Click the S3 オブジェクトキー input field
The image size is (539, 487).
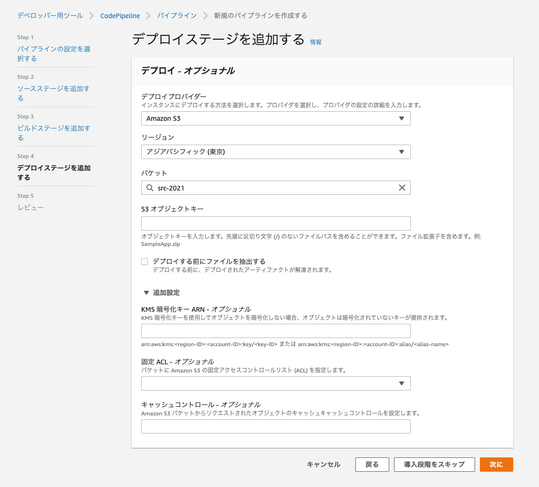point(276,223)
